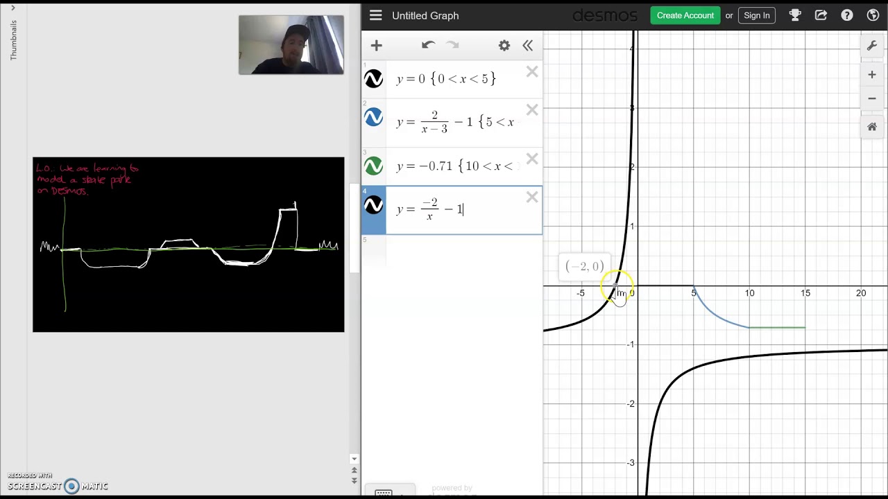
Task: Open the expression list settings gear
Action: click(x=504, y=46)
